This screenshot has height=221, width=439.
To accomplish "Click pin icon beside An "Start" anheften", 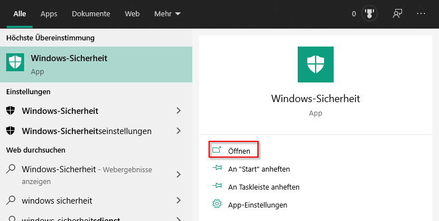I will click(x=217, y=168).
